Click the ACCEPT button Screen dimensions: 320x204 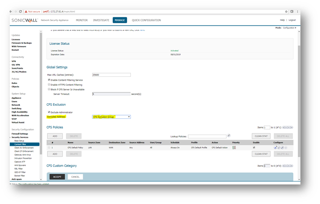[x=57, y=177]
